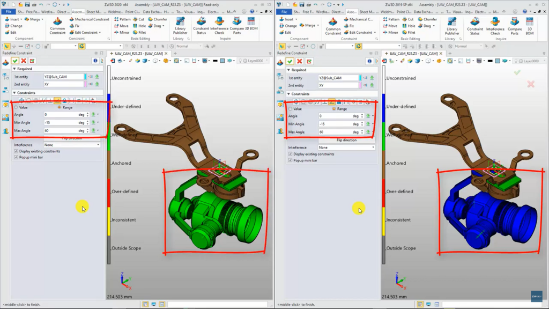549x309 pixels.
Task: Confirm constraint with green checkmark in ZW3D 2020 panel
Action: coord(15,61)
